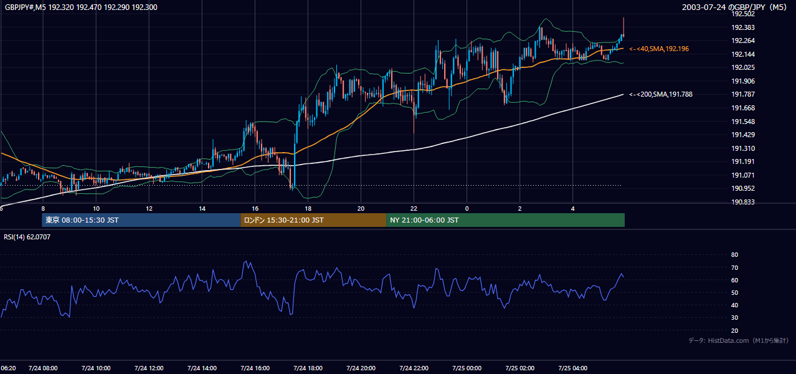
Task: Click the 7/24 08:00 date label
Action: click(43, 368)
